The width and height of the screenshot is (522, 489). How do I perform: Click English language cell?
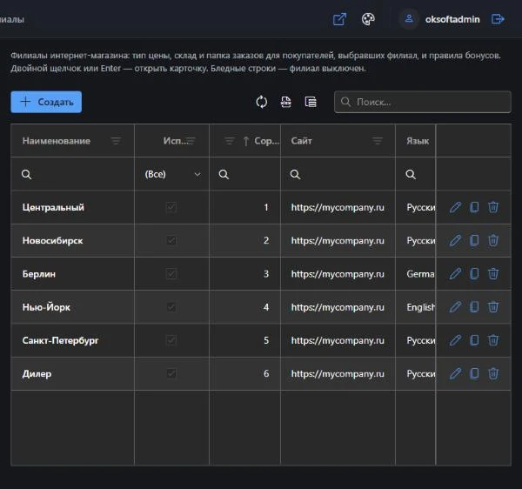point(416,307)
